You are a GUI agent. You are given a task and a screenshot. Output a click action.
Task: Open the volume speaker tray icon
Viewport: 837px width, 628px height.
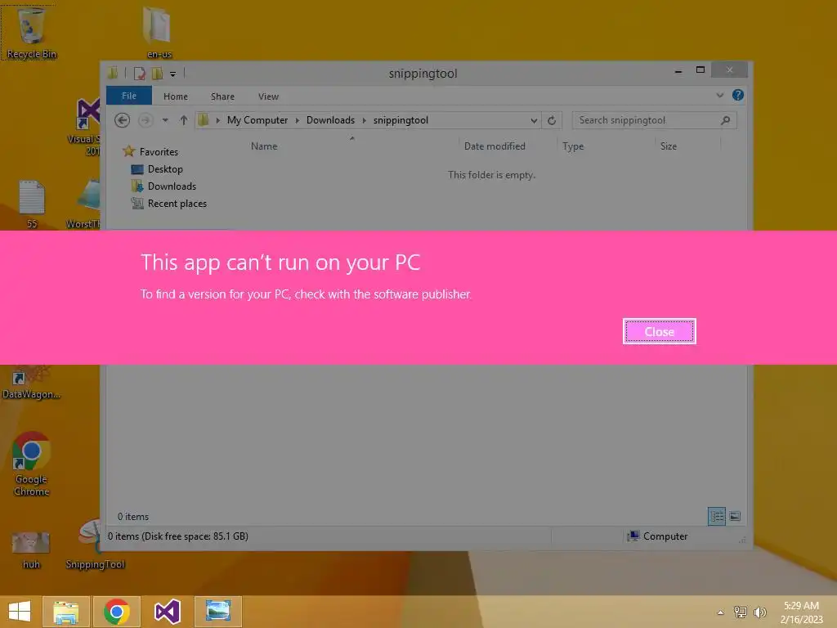759,612
